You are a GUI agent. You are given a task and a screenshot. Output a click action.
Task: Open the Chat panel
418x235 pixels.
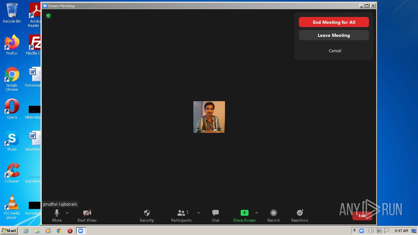click(x=216, y=216)
